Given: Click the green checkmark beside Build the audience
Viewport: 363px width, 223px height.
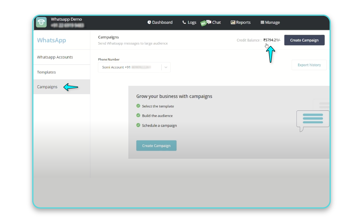Looking at the screenshot, I should click(138, 115).
